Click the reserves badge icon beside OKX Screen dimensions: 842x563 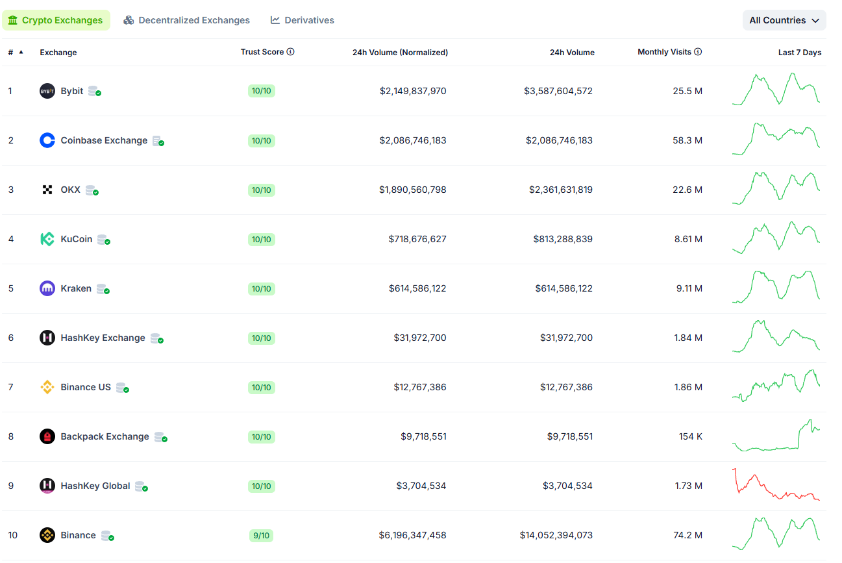pos(92,190)
